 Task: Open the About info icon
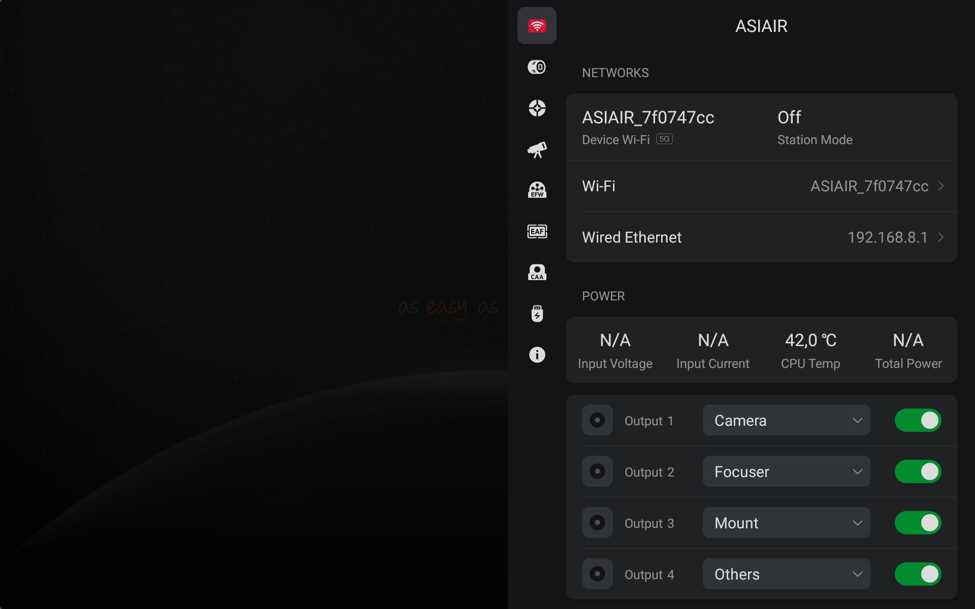tap(537, 355)
